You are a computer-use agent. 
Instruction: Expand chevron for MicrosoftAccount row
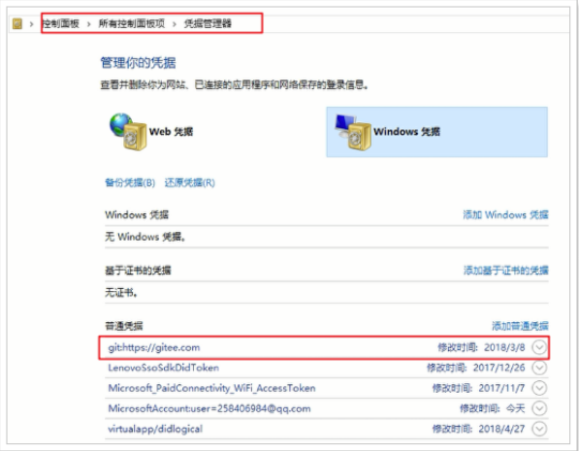[539, 408]
